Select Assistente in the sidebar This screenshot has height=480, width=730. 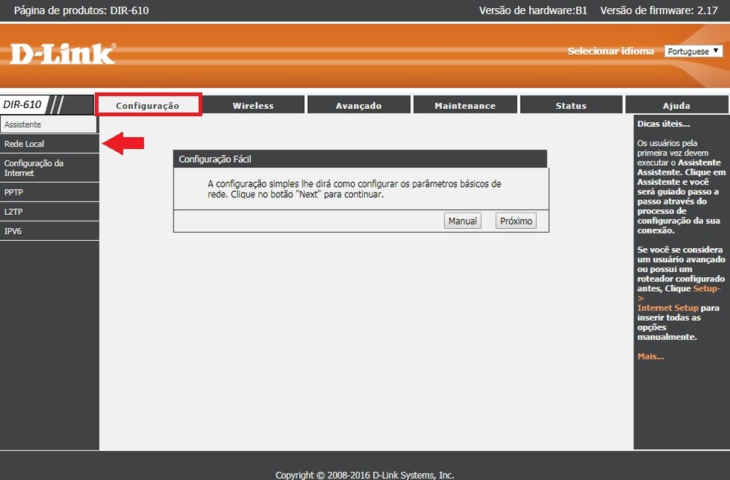tap(49, 124)
